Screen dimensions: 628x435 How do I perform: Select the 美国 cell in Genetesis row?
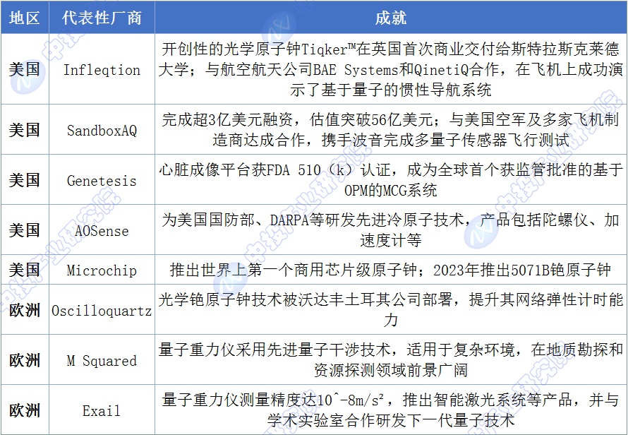[25, 180]
